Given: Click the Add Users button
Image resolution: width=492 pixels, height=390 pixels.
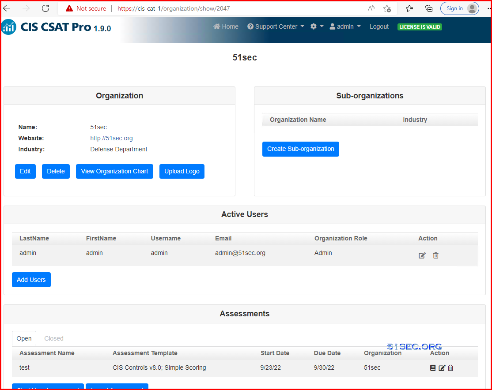Looking at the screenshot, I should click(31, 280).
